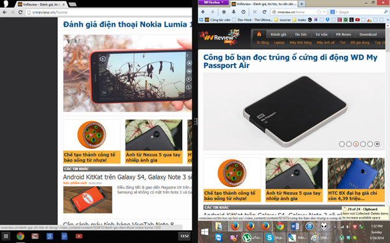The width and height of the screenshot is (390, 243).
Task: Go to VnReview home icon in nav bar
Action: (x=259, y=34)
